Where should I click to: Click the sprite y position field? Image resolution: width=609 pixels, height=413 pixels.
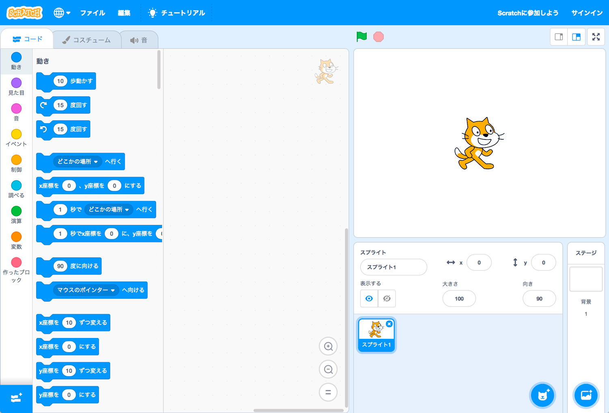543,263
